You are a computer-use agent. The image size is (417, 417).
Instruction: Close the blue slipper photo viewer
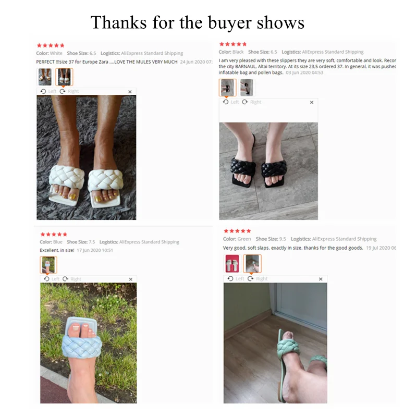coord(131,279)
